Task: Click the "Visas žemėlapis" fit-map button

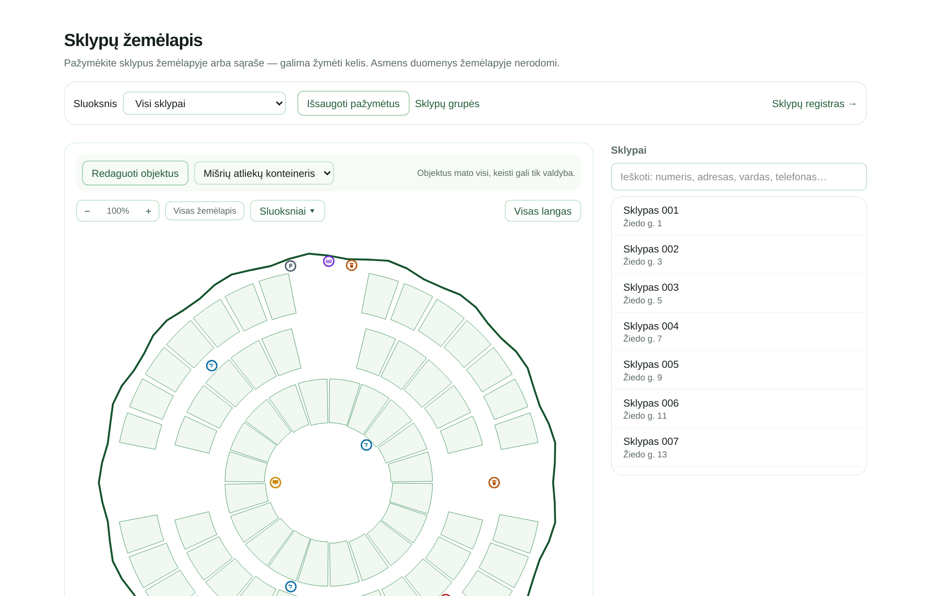Action: coord(205,211)
